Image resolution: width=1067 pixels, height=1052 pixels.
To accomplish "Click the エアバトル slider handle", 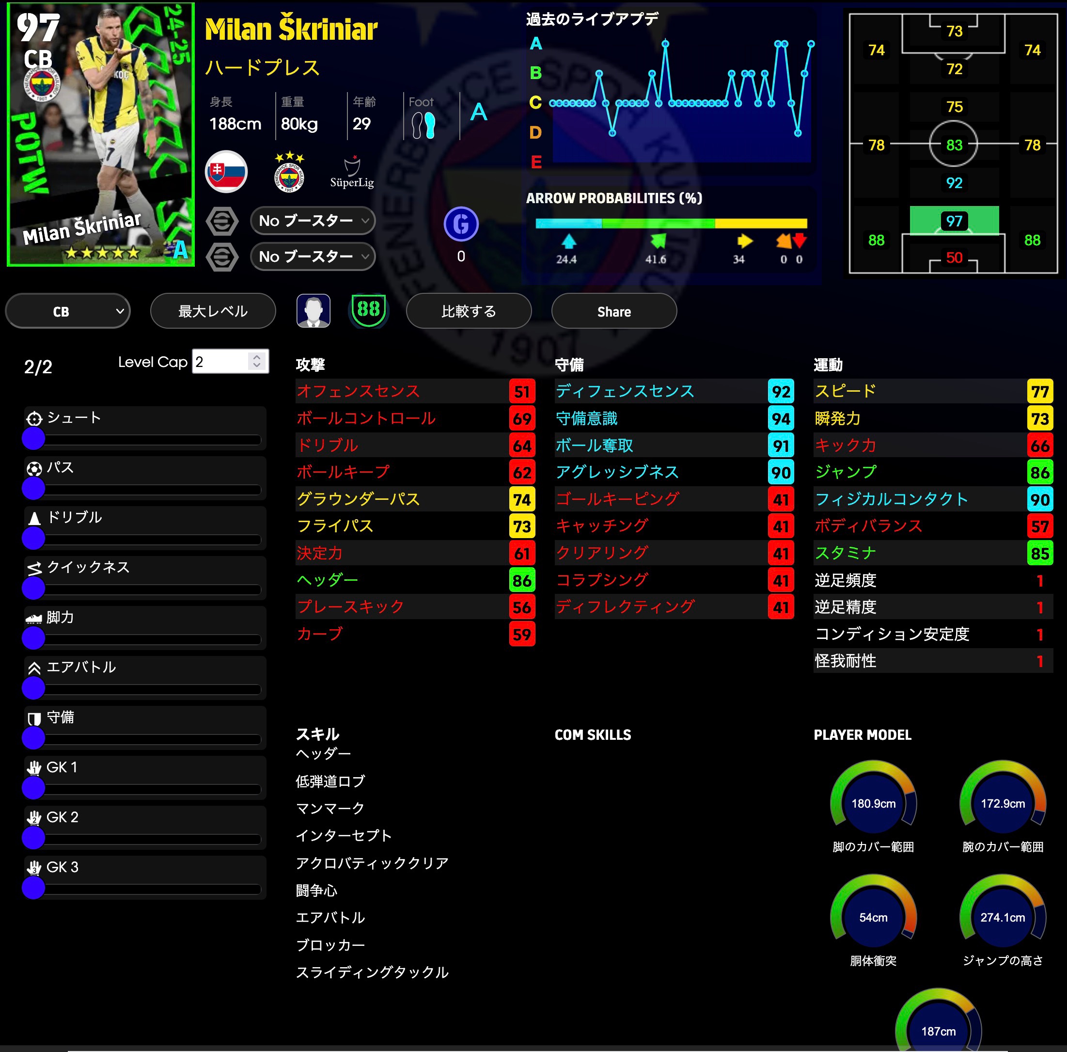I will [x=33, y=688].
